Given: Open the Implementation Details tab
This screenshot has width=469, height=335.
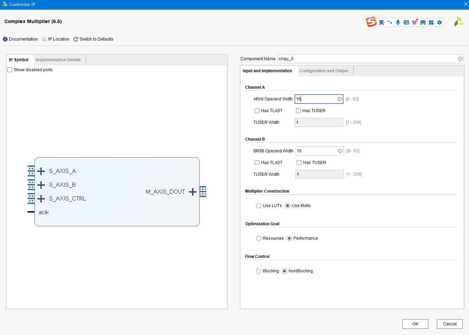Looking at the screenshot, I should coord(58,60).
